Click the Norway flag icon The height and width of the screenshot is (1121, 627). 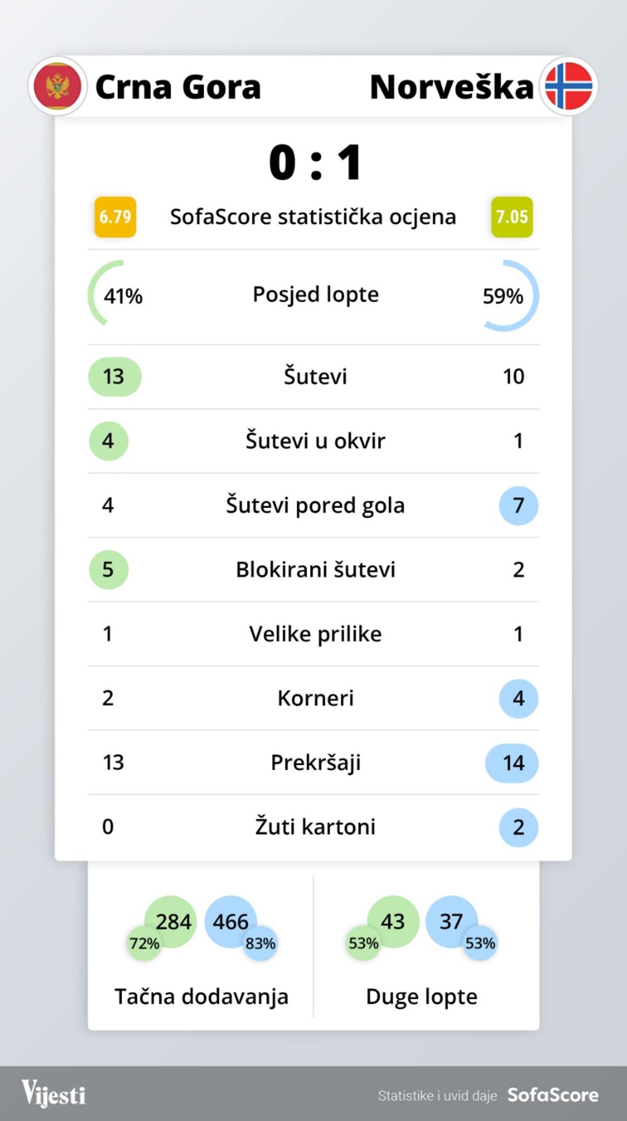click(x=568, y=86)
